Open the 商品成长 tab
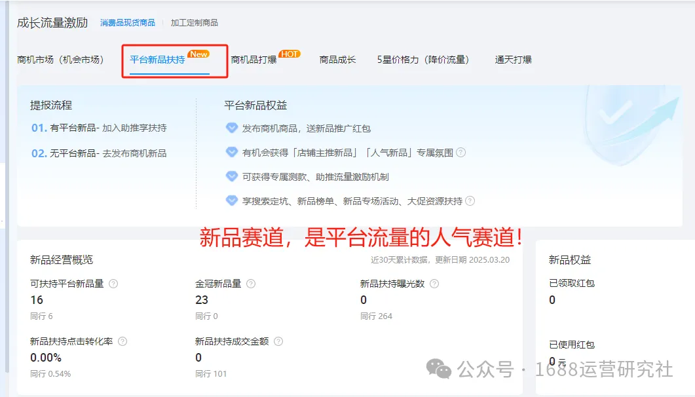The height and width of the screenshot is (397, 695). [x=337, y=60]
